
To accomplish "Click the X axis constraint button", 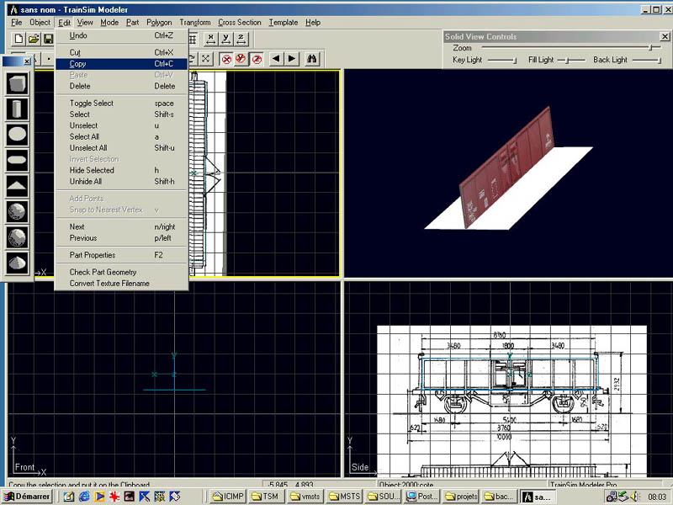I will (210, 39).
